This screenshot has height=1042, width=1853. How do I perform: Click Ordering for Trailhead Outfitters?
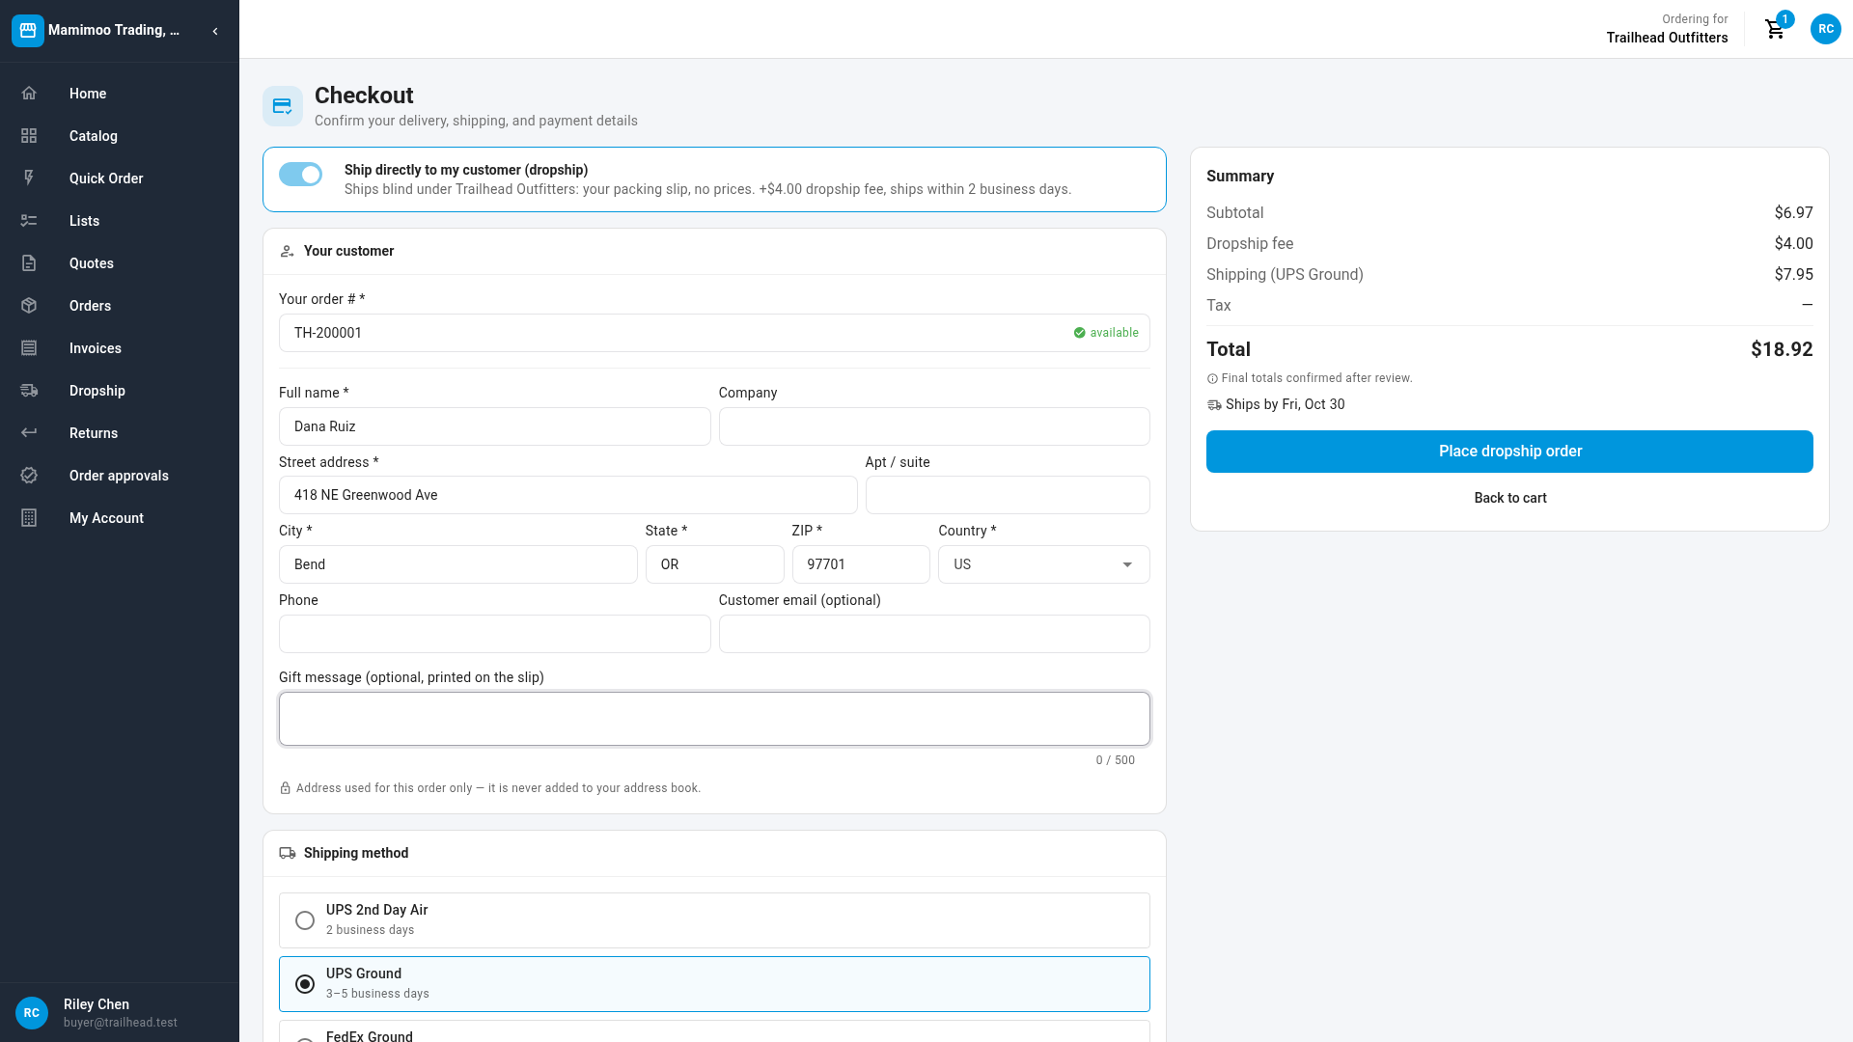point(1667,29)
